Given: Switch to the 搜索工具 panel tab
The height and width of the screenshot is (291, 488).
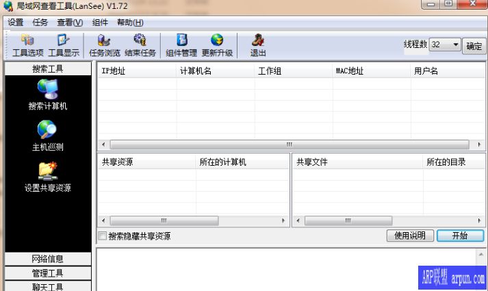Looking at the screenshot, I should pyautogui.click(x=48, y=68).
